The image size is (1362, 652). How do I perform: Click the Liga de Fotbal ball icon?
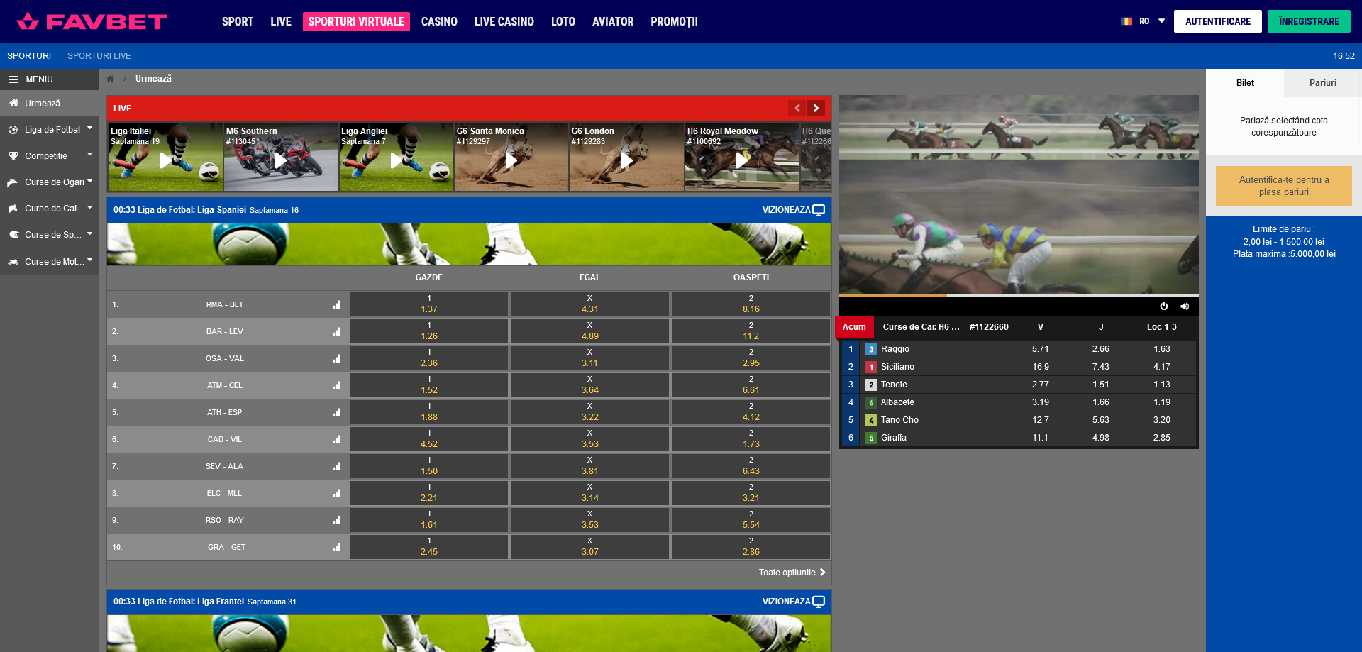(x=13, y=130)
